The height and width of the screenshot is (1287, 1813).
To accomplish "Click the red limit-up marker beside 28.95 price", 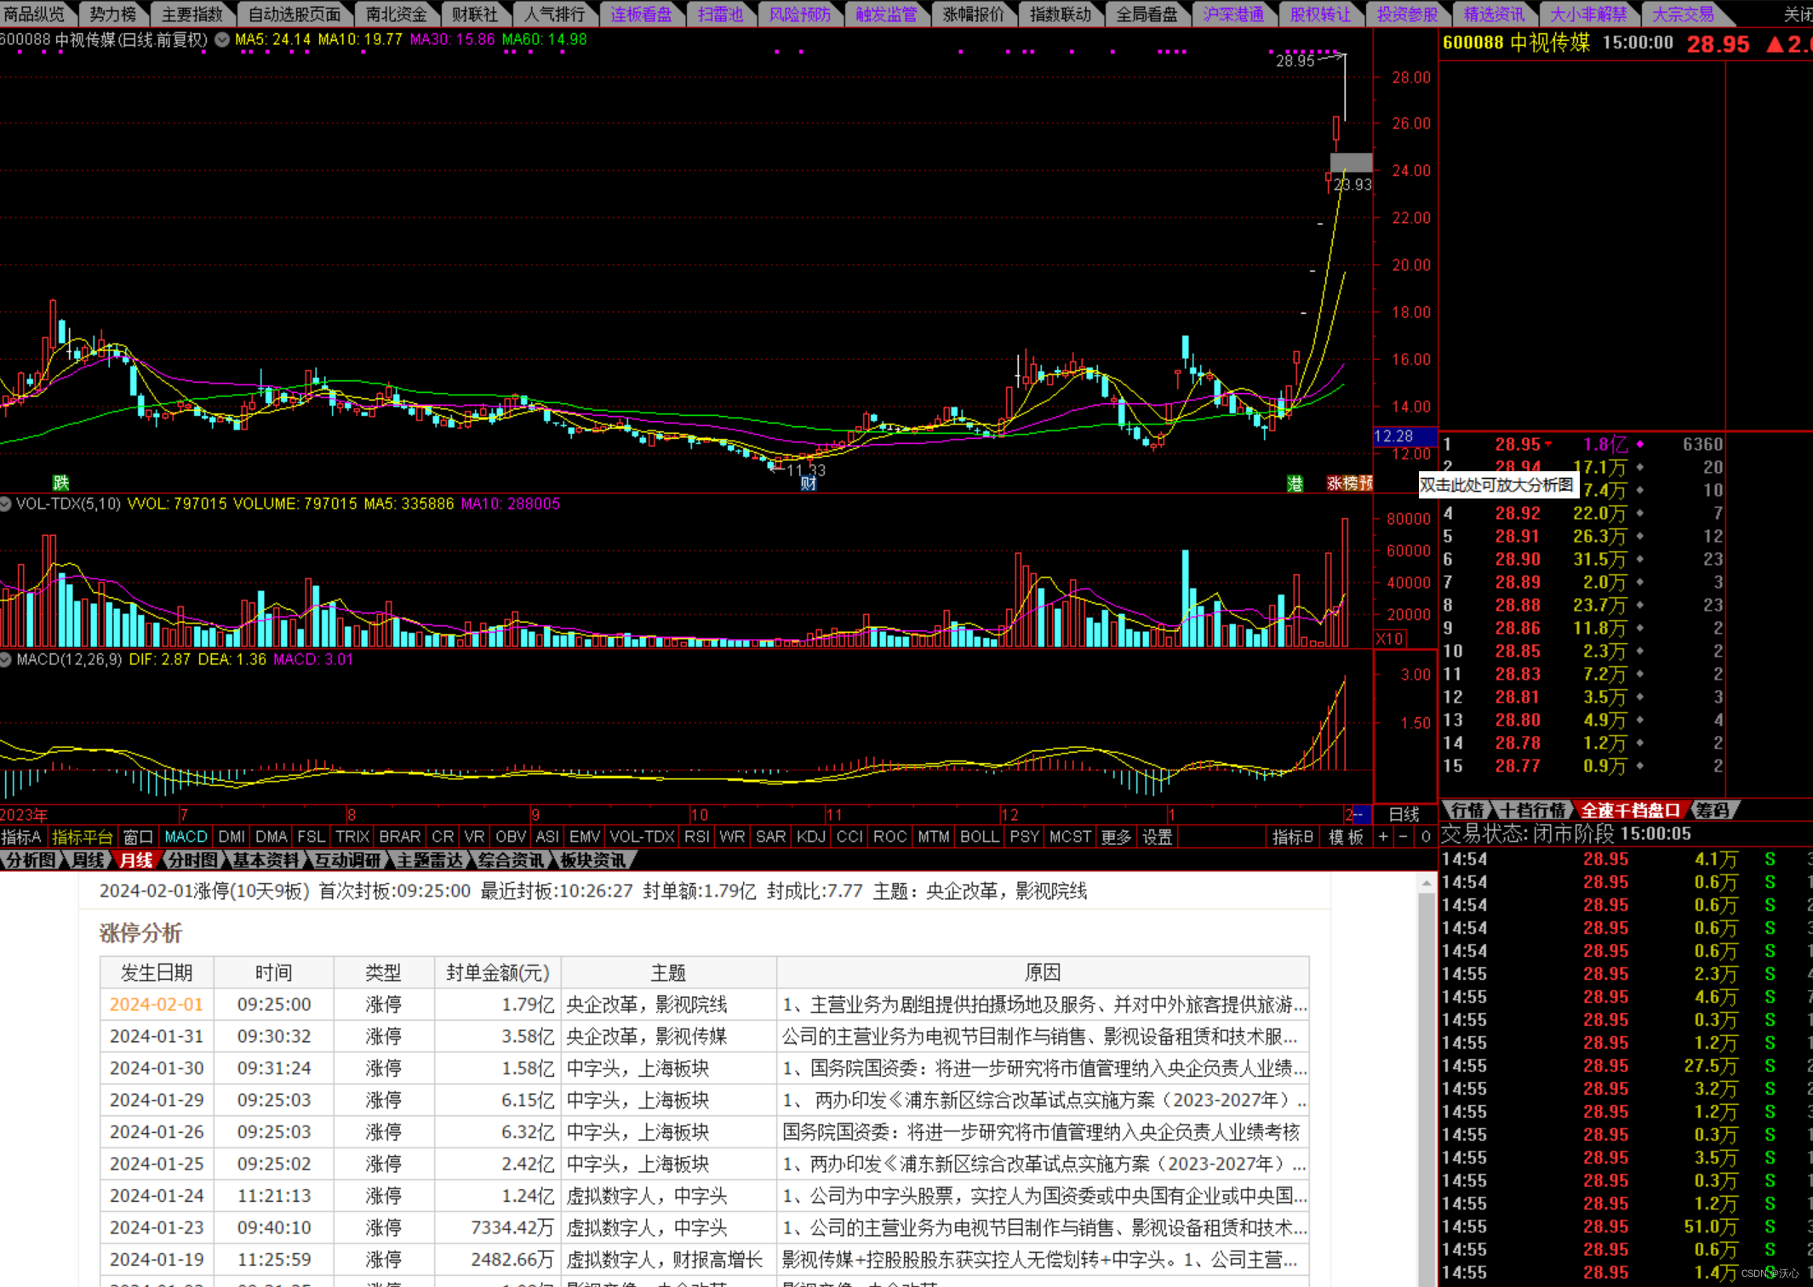I will [x=1547, y=444].
